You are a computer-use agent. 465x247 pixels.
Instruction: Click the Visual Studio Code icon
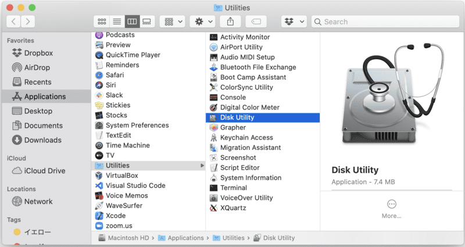pyautogui.click(x=99, y=185)
